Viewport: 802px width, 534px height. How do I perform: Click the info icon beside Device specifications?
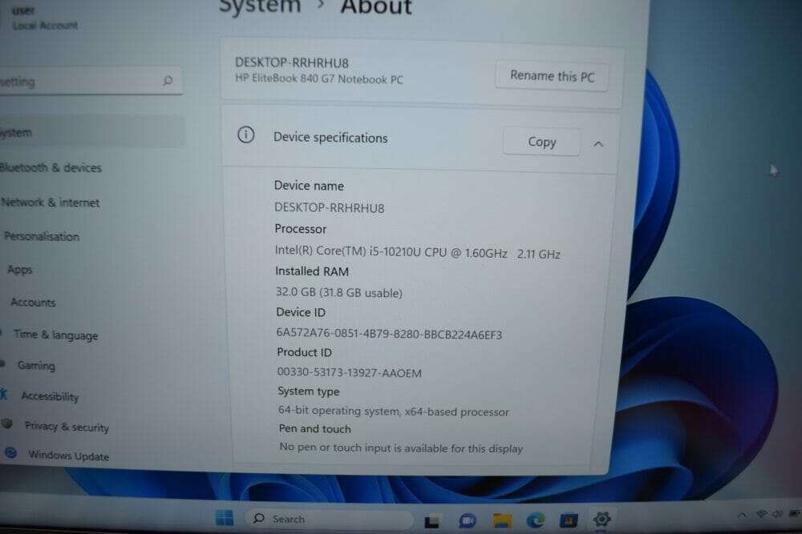(x=246, y=135)
